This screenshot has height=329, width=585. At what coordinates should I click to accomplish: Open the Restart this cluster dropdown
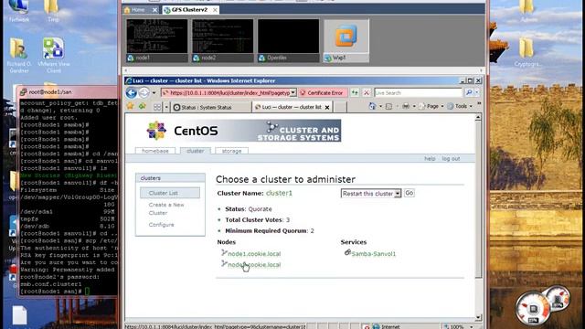[x=371, y=194]
